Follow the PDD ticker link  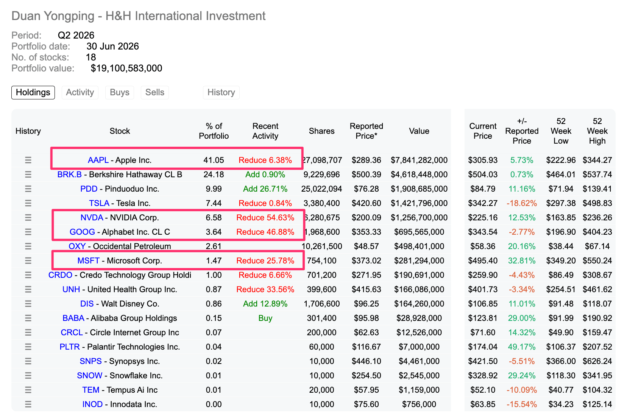click(x=89, y=189)
